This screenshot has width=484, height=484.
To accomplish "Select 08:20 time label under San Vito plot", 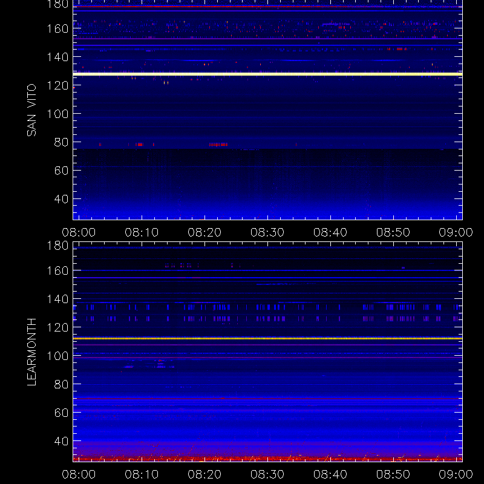I will point(204,232).
